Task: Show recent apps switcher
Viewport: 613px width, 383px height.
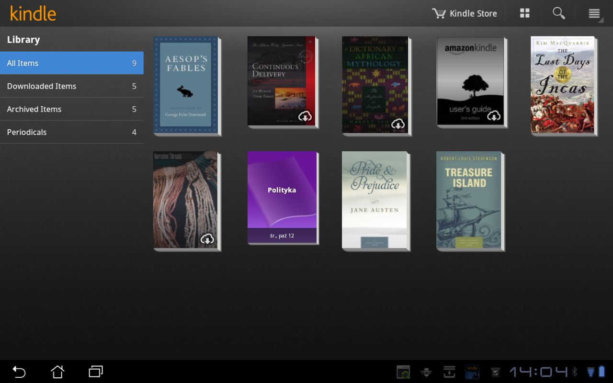Action: [96, 372]
